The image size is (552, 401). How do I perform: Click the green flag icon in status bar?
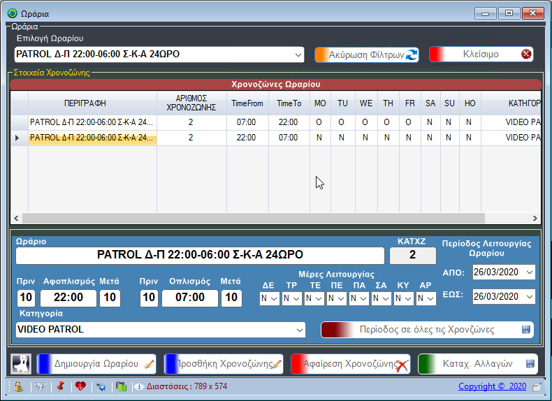pos(121,386)
